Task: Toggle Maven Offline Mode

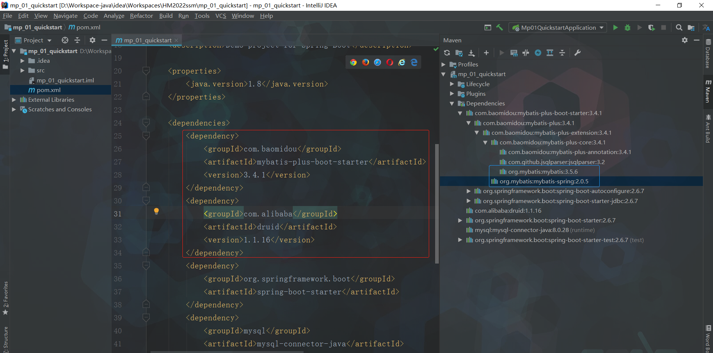Action: pyautogui.click(x=526, y=53)
